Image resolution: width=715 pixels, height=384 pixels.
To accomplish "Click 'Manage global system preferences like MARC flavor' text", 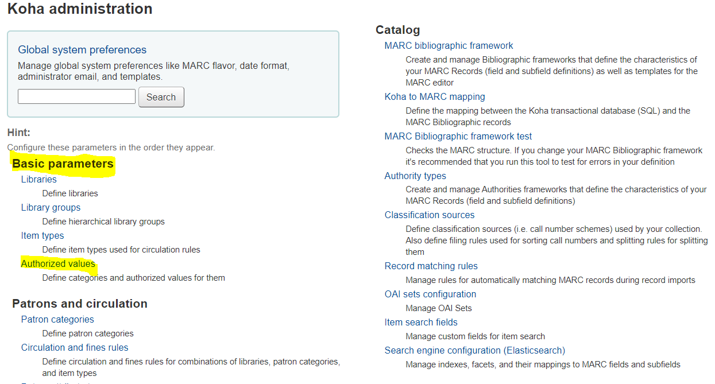I will 154,71.
